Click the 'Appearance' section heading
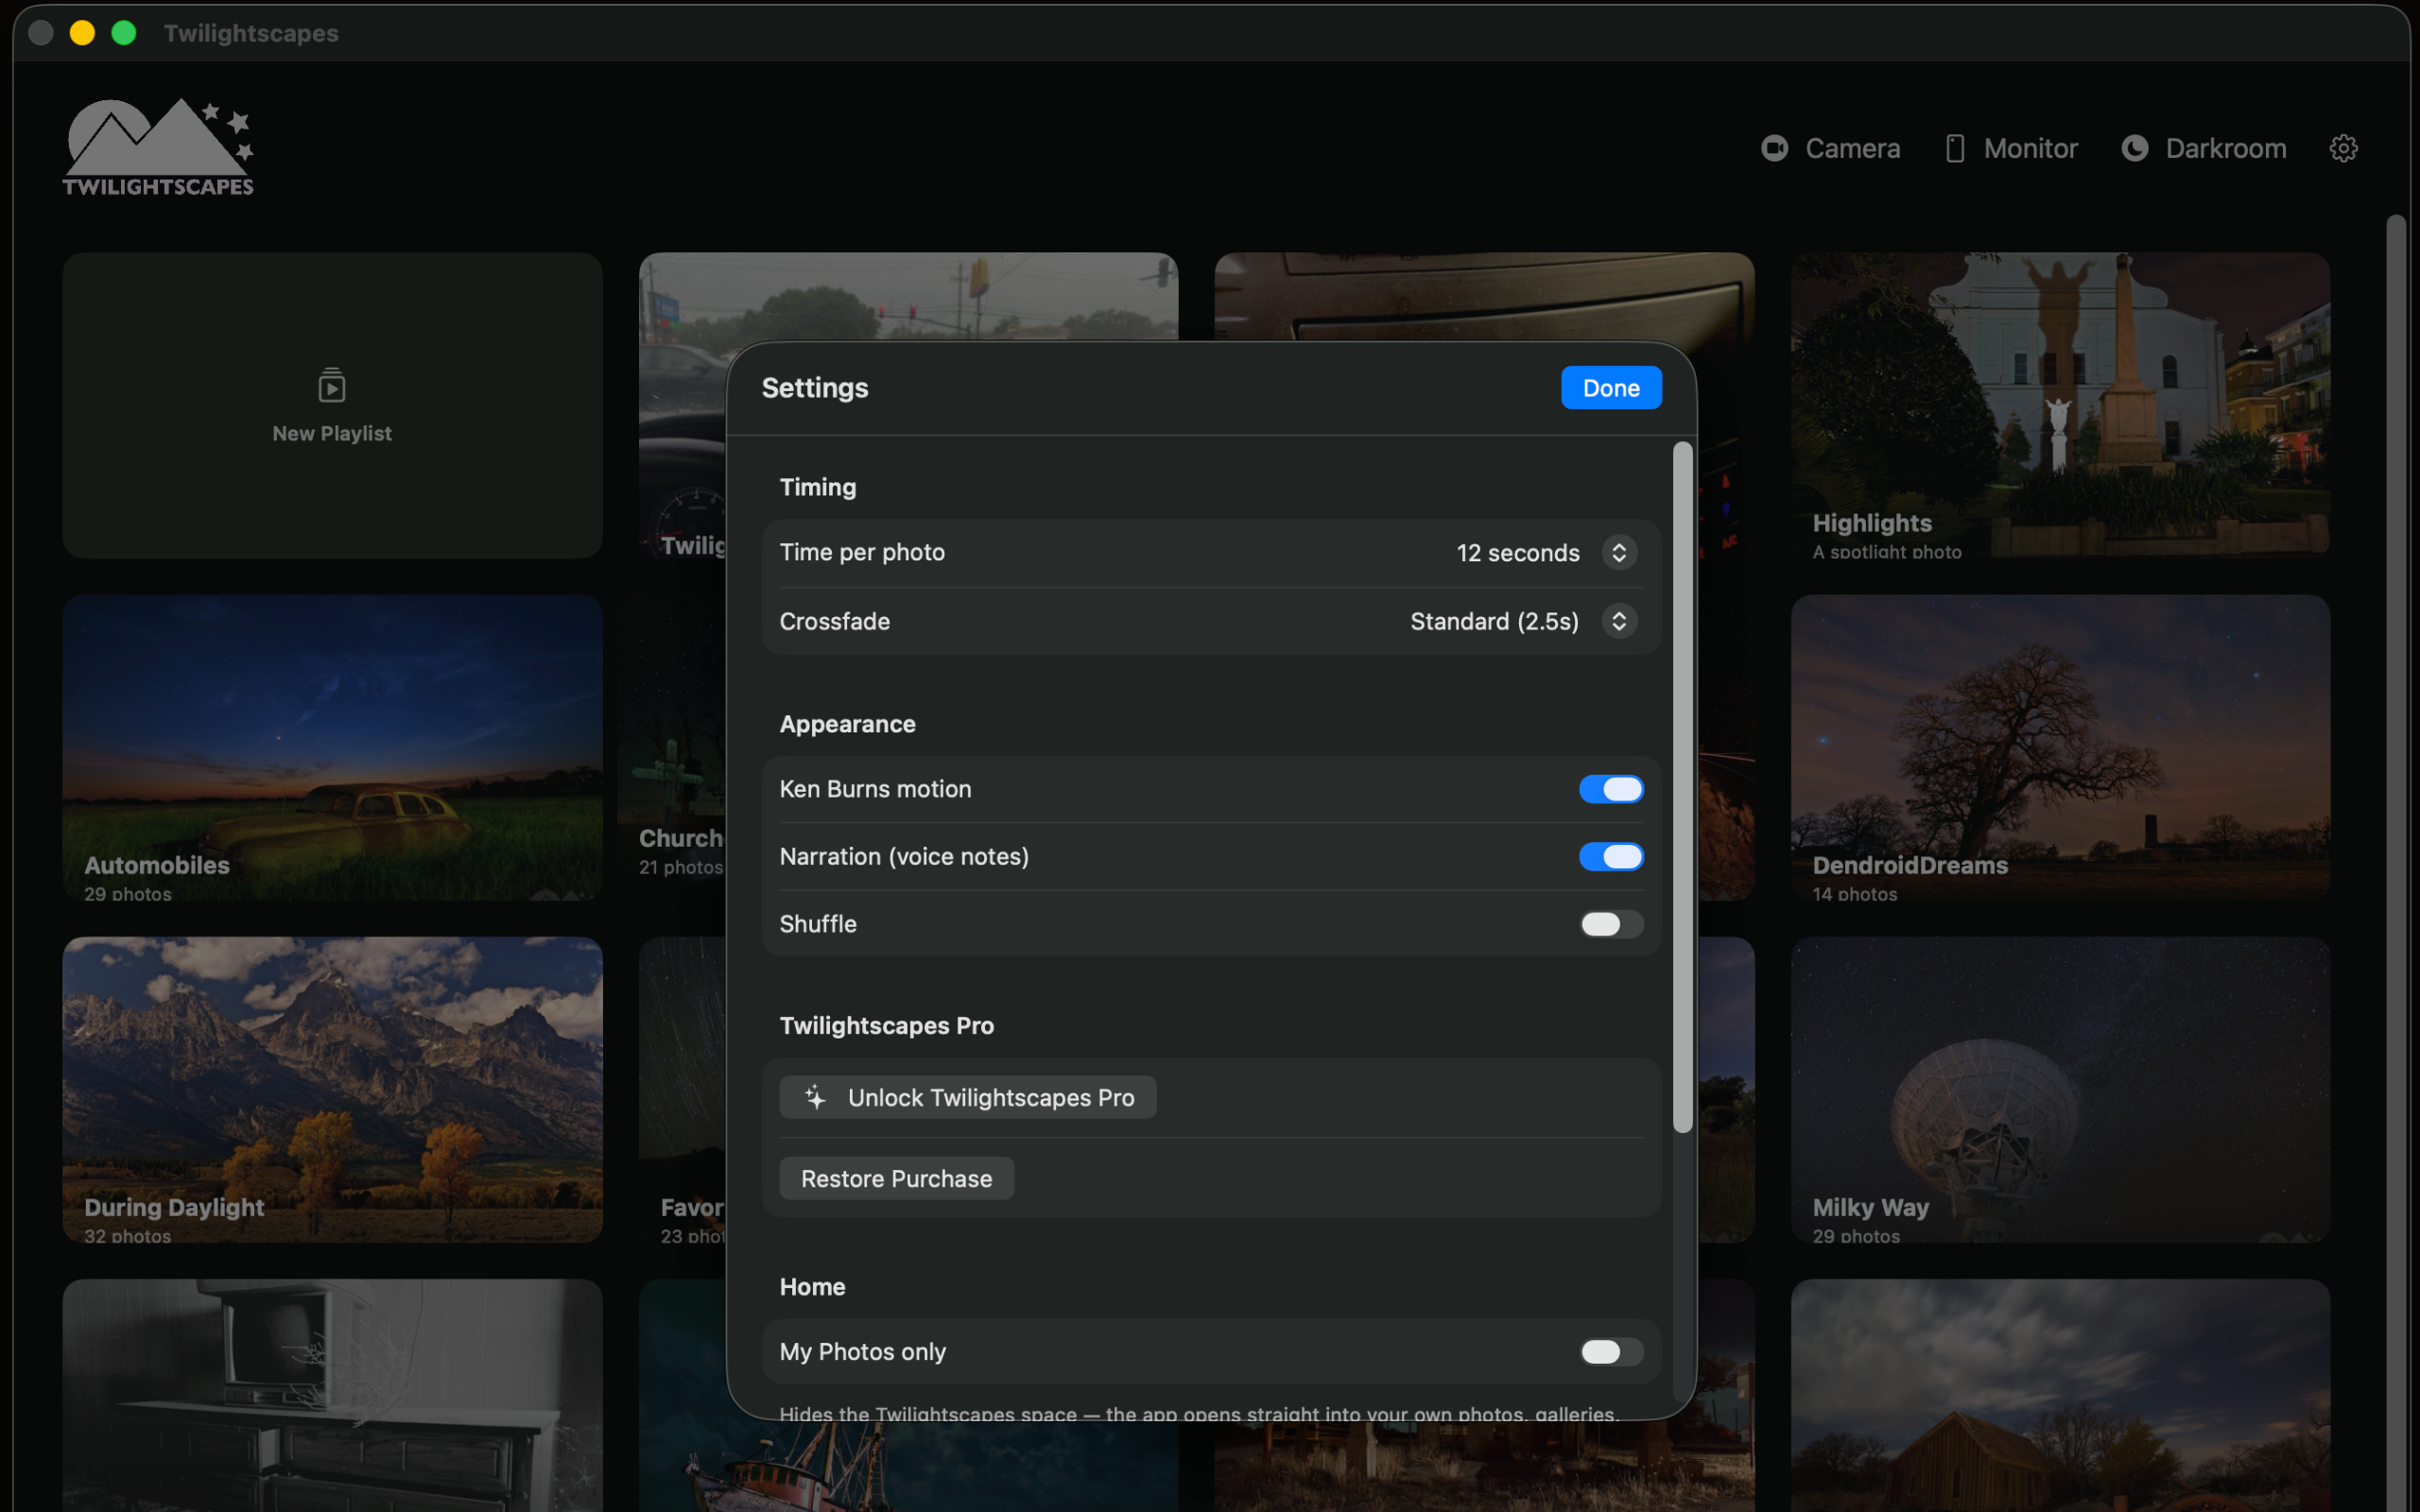2420x1512 pixels. 847,724
